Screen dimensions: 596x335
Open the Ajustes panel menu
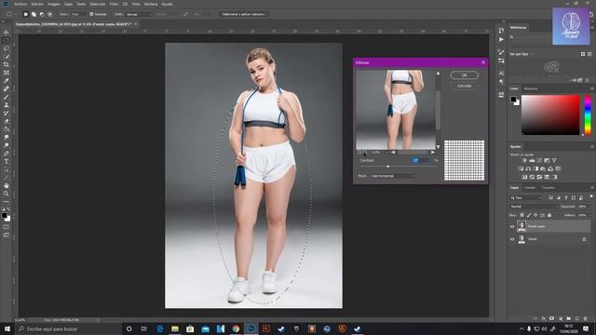[592, 146]
